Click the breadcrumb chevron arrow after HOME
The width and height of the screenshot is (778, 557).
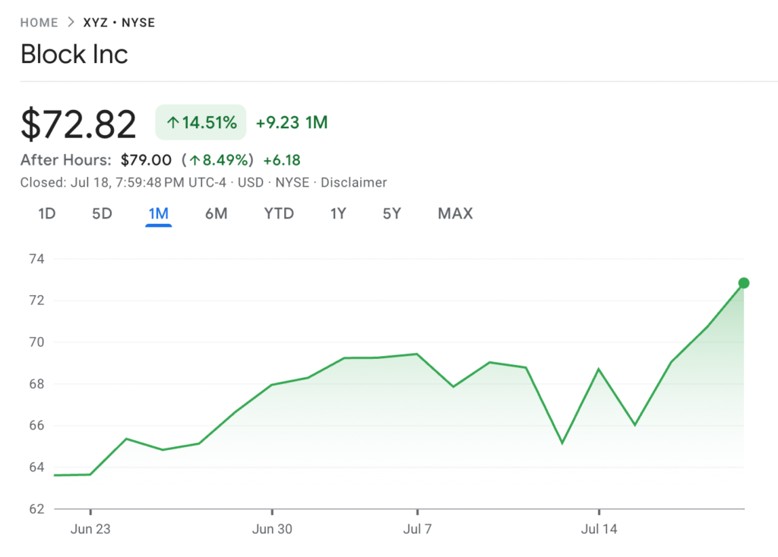pyautogui.click(x=71, y=22)
